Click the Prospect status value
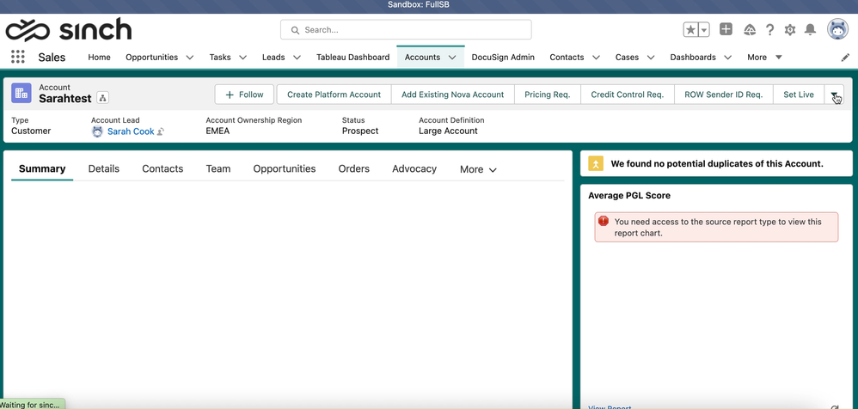The image size is (858, 409). pyautogui.click(x=360, y=131)
